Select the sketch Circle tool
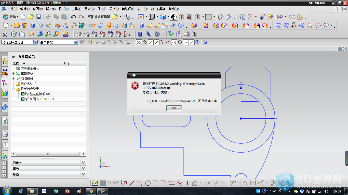The height and width of the screenshot is (195, 348). [x=148, y=183]
